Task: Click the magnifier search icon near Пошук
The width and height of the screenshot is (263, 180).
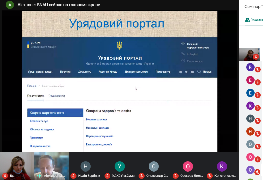Action: pos(199,72)
